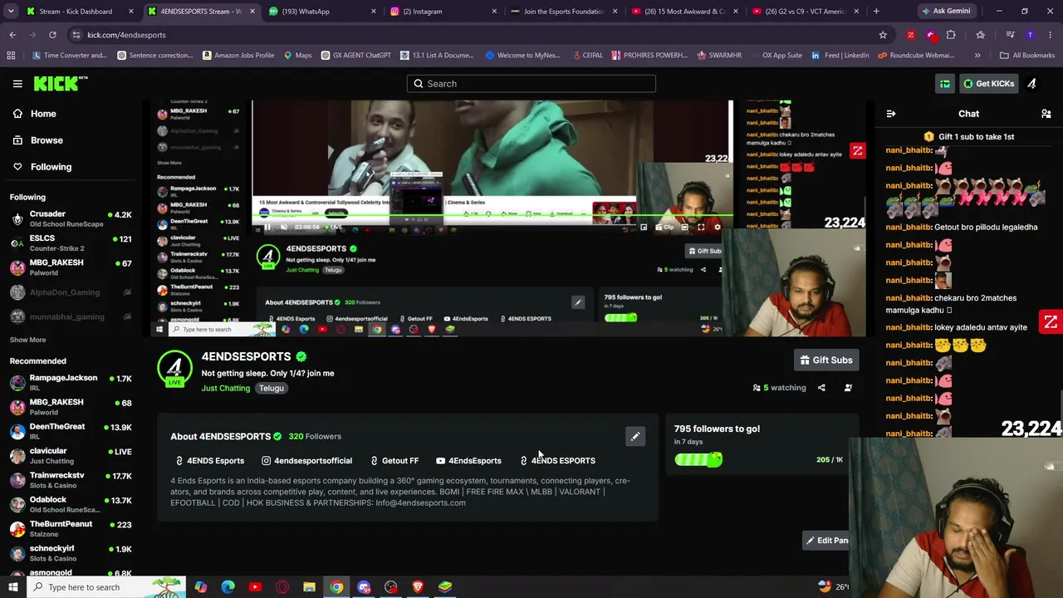Focus the Kick Search field
Screen dimensions: 1063x598
point(531,84)
